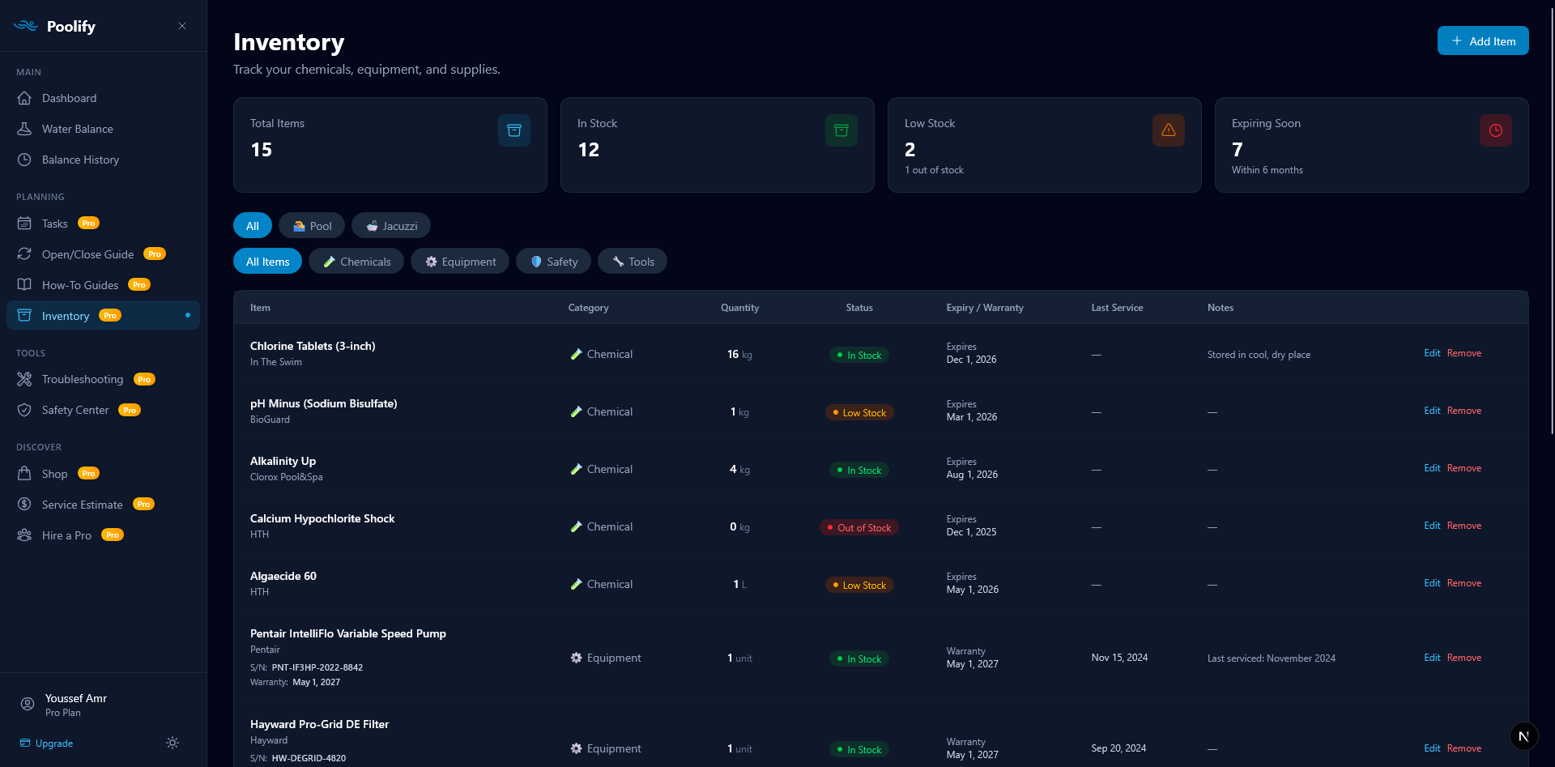
Task: Click the Safety Center shield icon
Action: pos(24,410)
